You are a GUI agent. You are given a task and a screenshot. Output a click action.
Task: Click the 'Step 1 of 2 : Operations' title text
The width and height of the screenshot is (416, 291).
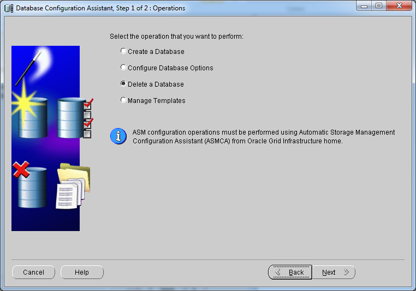(151, 8)
